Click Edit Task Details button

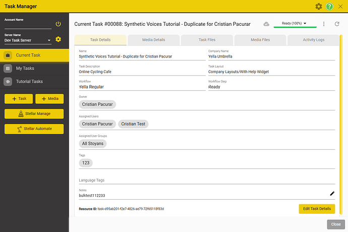(x=317, y=209)
